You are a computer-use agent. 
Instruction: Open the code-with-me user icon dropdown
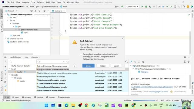116,7
